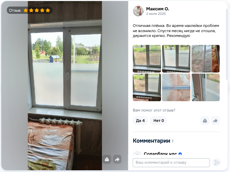Screen dimensions: 230x172
Task: Open the thumbnail with measuring tape
Action: (176, 87)
